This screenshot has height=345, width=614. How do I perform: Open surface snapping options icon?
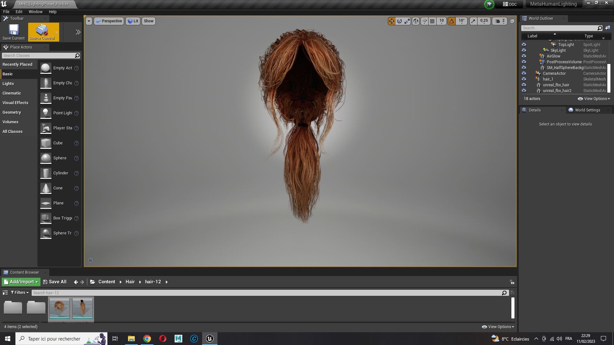pos(424,21)
